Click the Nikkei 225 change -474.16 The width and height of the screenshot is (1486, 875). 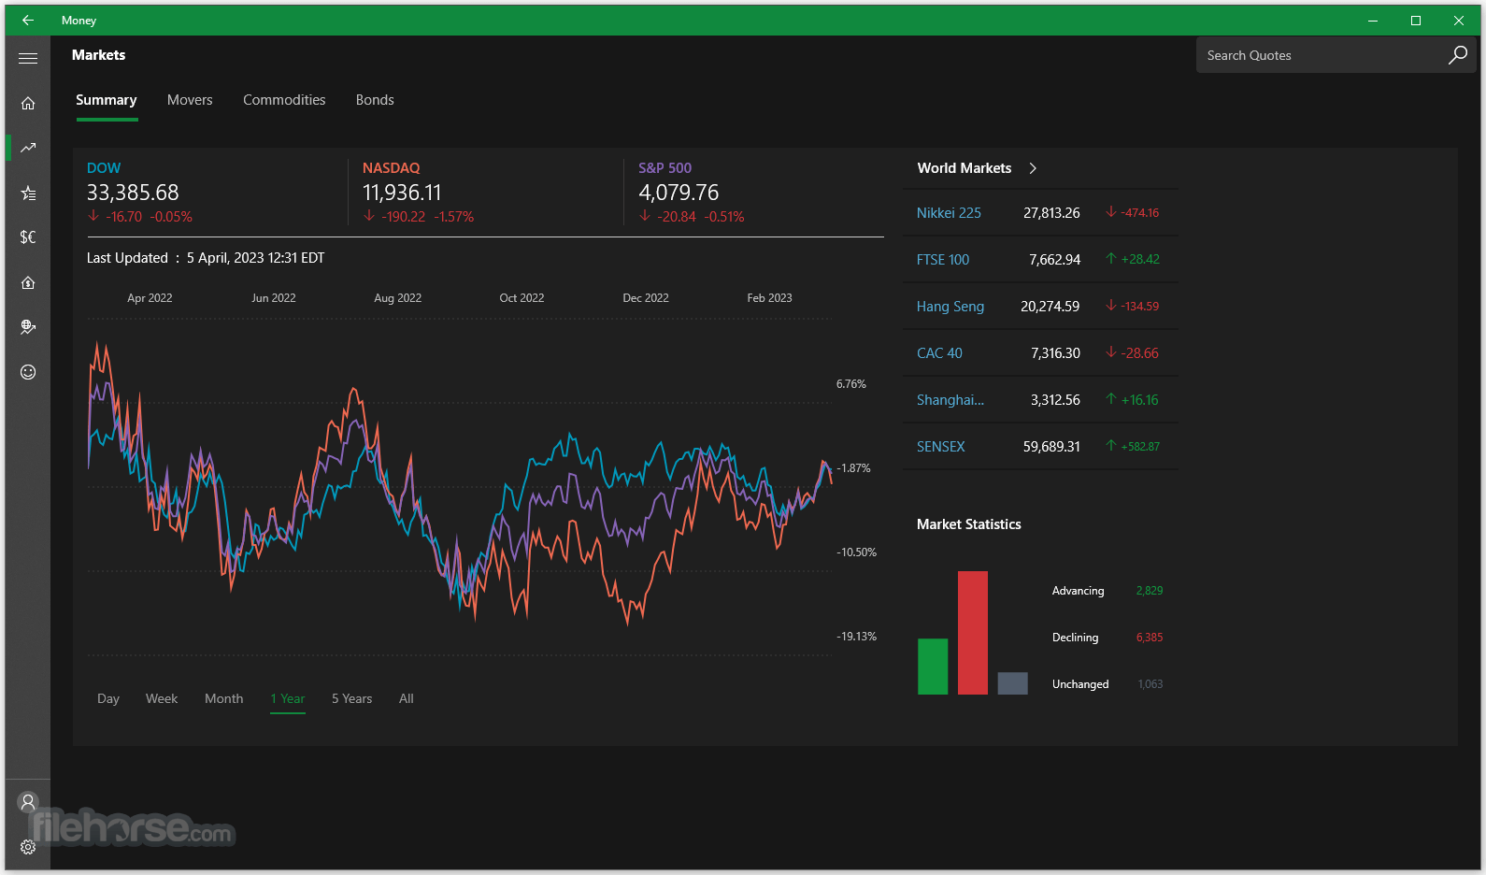point(1140,213)
